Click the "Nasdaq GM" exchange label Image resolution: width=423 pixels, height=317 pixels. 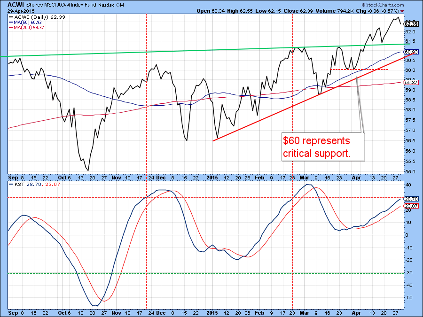pos(111,5)
